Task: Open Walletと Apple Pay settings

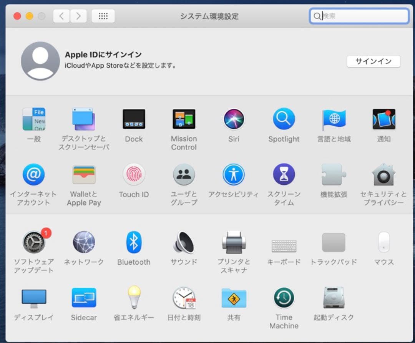Action: pyautogui.click(x=84, y=175)
